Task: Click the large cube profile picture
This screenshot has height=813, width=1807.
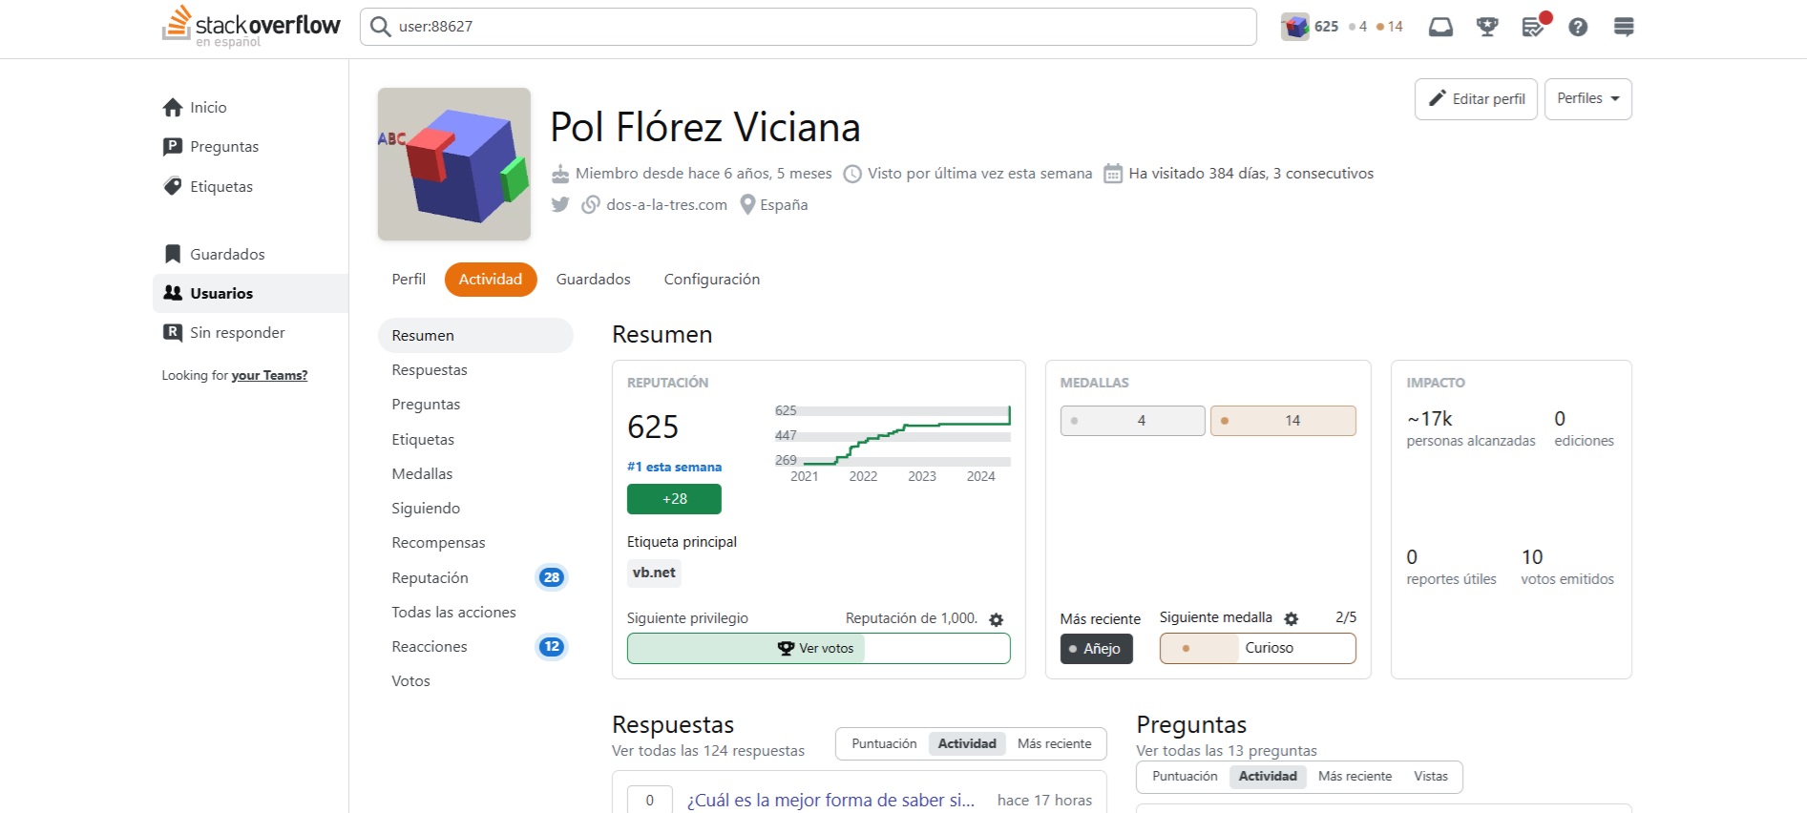Action: [454, 164]
